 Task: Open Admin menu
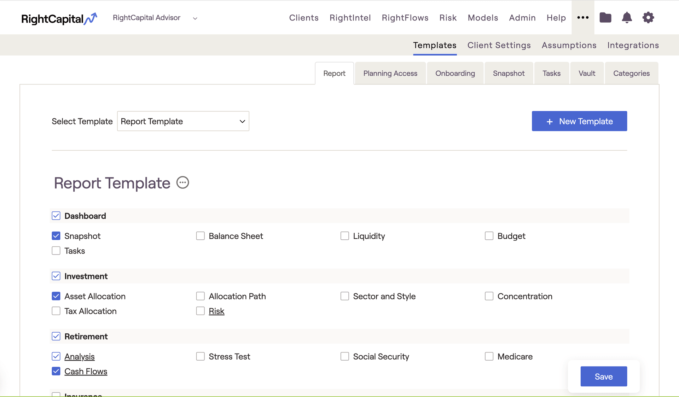point(522,18)
